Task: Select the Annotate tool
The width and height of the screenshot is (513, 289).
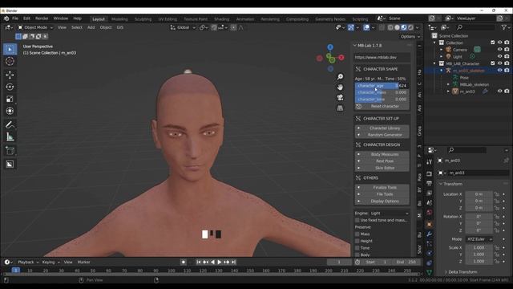Action: point(10,125)
